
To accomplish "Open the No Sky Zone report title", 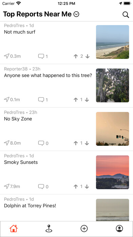I will (x=18, y=119).
